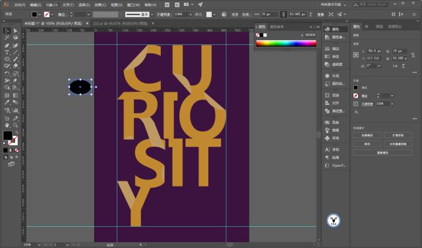Click the X coordinate field in Properties
This screenshot has height=248, width=422.
(374, 51)
